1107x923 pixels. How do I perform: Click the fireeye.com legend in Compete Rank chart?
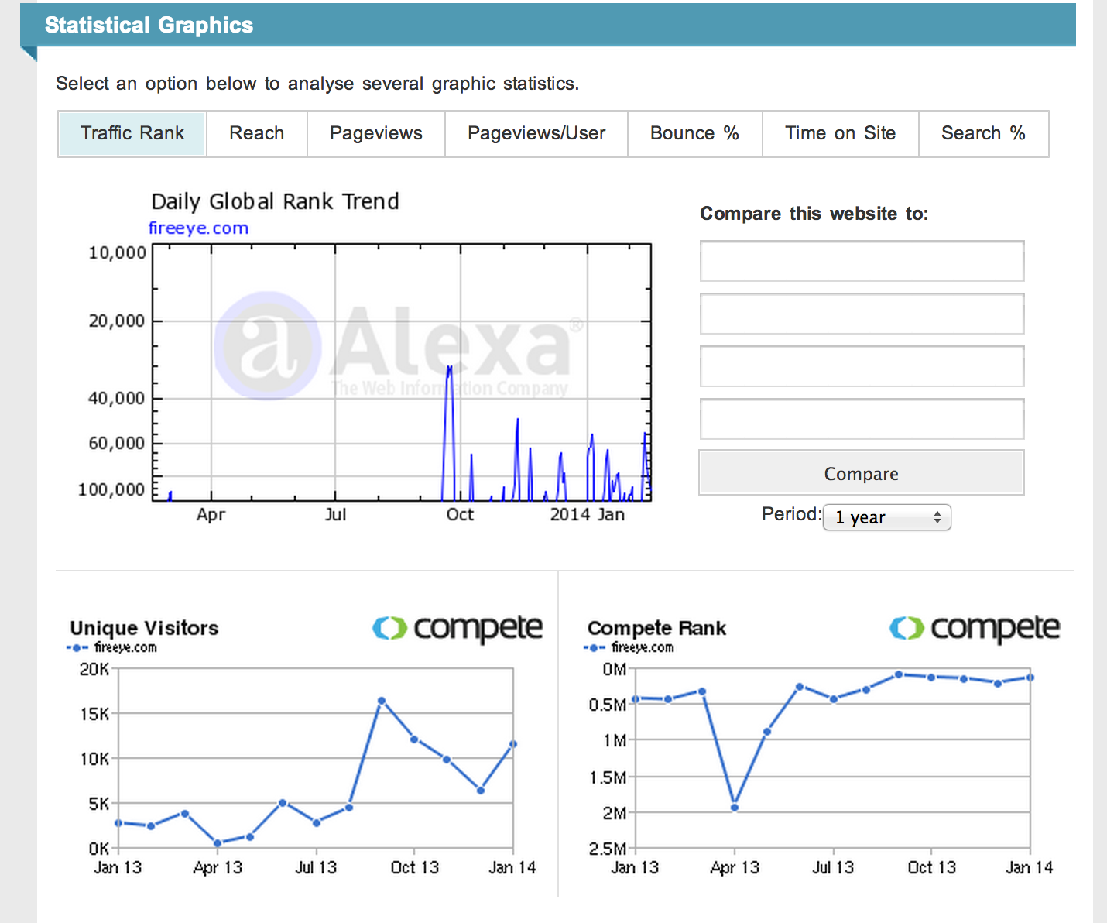pyautogui.click(x=629, y=647)
